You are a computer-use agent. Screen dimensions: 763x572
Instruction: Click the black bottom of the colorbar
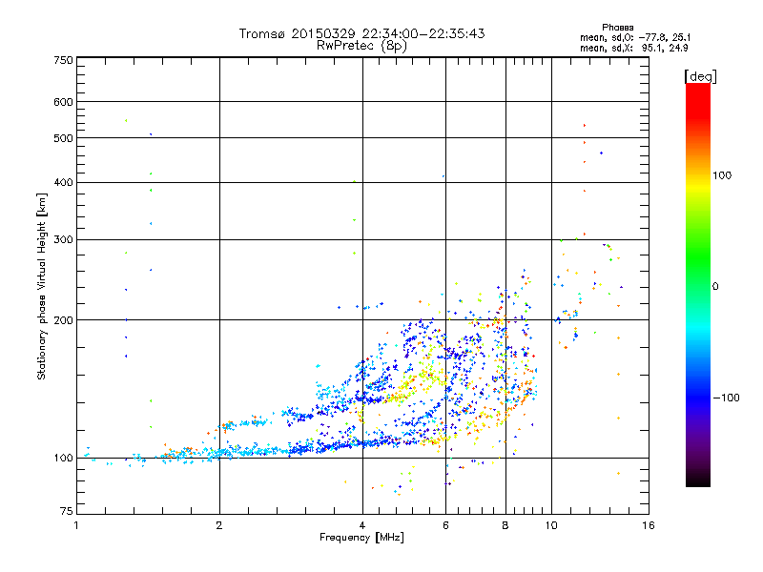pyautogui.click(x=698, y=480)
